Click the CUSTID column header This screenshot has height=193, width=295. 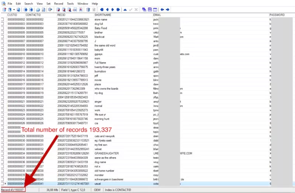pos(16,15)
